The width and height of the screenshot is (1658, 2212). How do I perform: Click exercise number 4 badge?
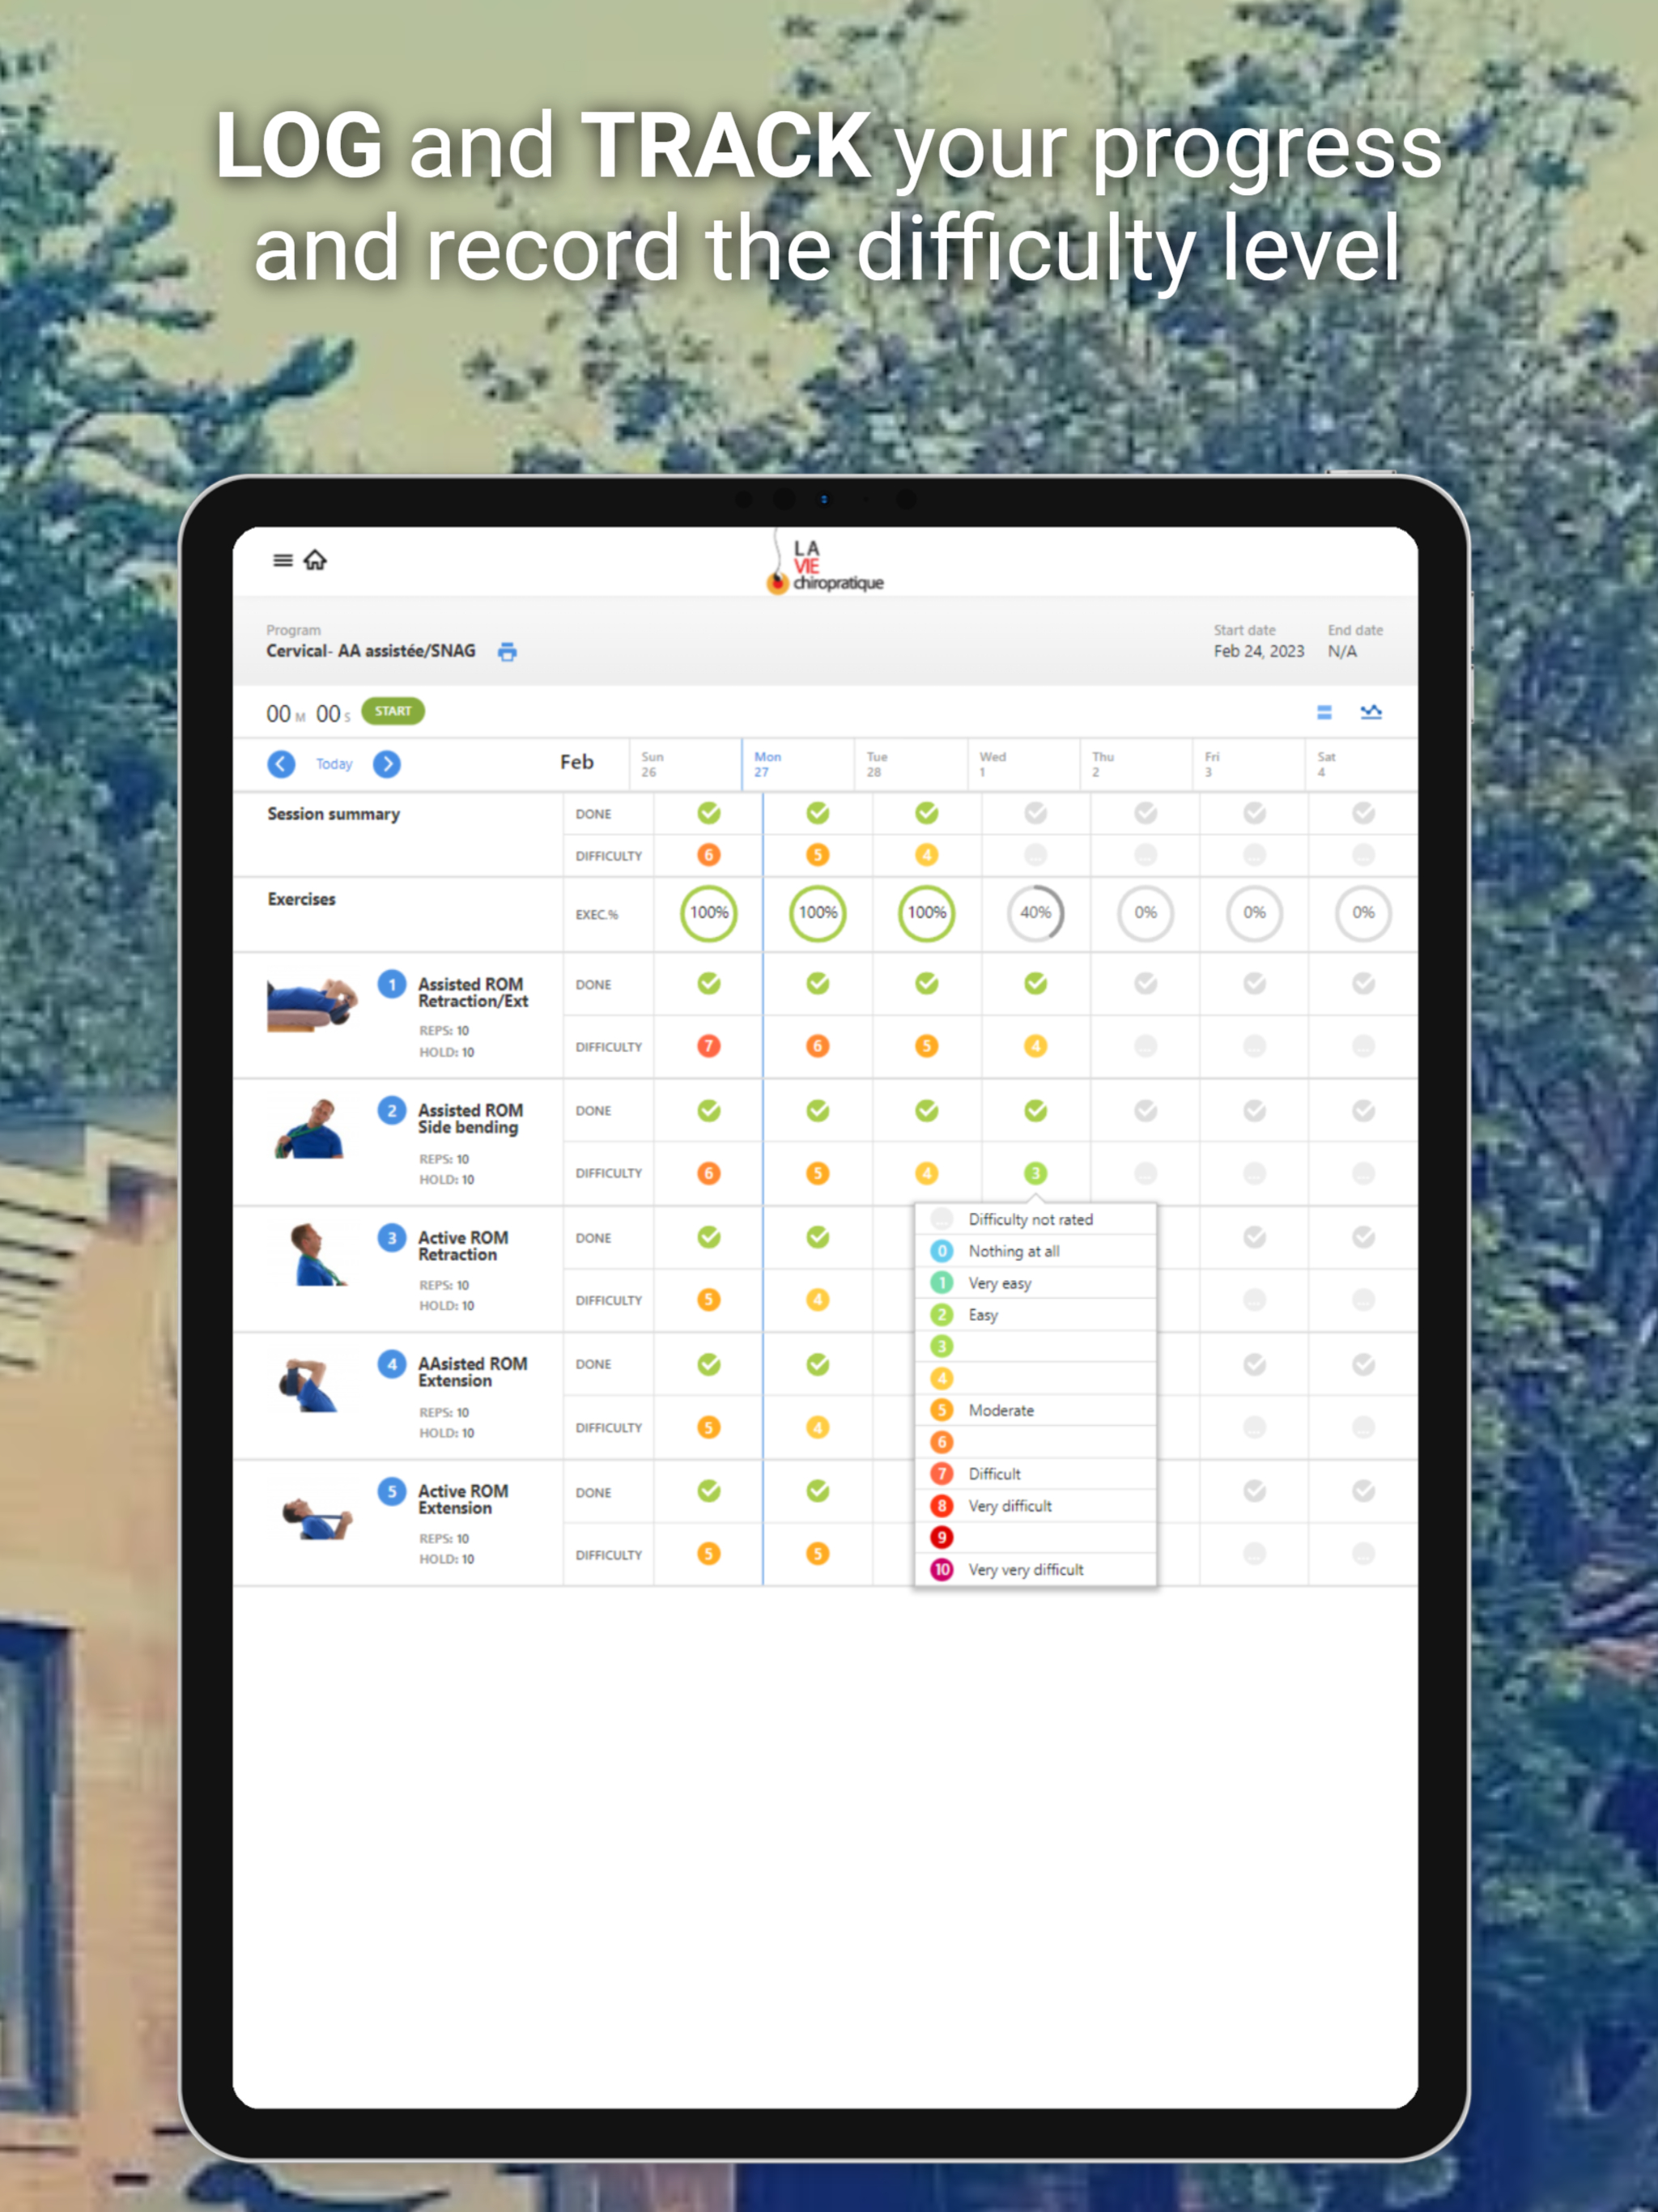pos(392,1364)
